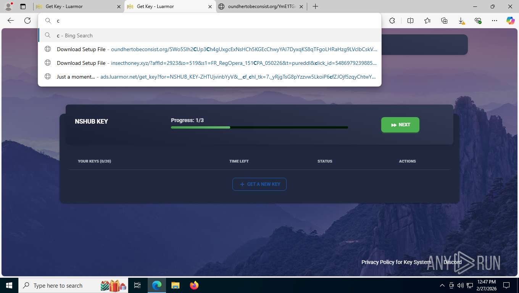Open the tab actions menu icon
This screenshot has width=519, height=293.
click(23, 6)
